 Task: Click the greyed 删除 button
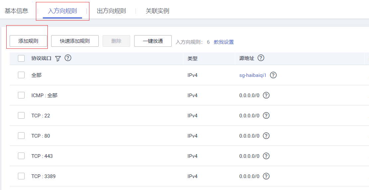coord(116,41)
